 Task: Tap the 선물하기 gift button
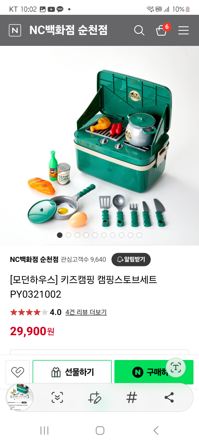coord(72,372)
